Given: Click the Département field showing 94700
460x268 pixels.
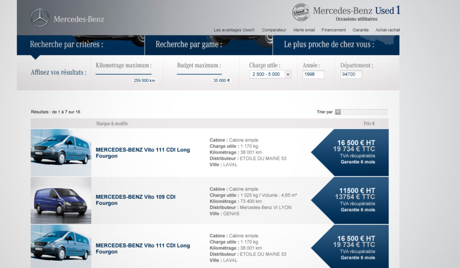Looking at the screenshot, I should click(x=351, y=74).
